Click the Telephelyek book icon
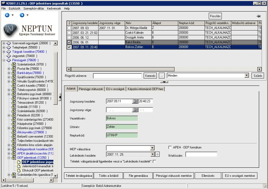The height and width of the screenshot is (189, 268). pyautogui.click(x=9, y=47)
